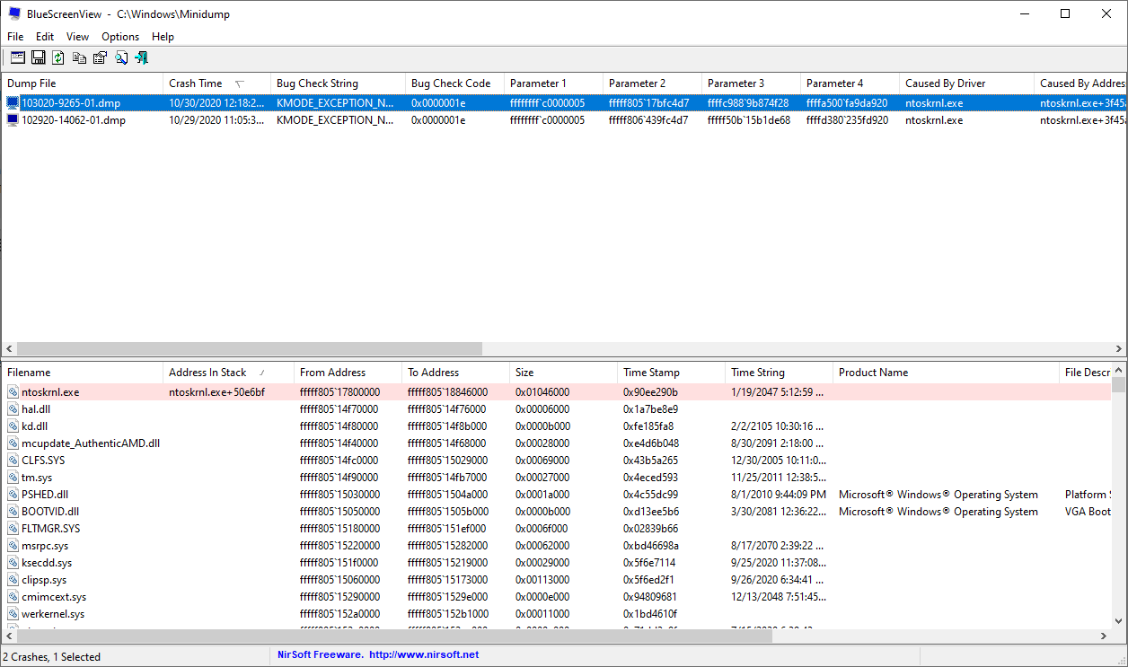Image resolution: width=1128 pixels, height=667 pixels.
Task: Click the file icon next to CLFS.SYS
Action: [x=13, y=461]
